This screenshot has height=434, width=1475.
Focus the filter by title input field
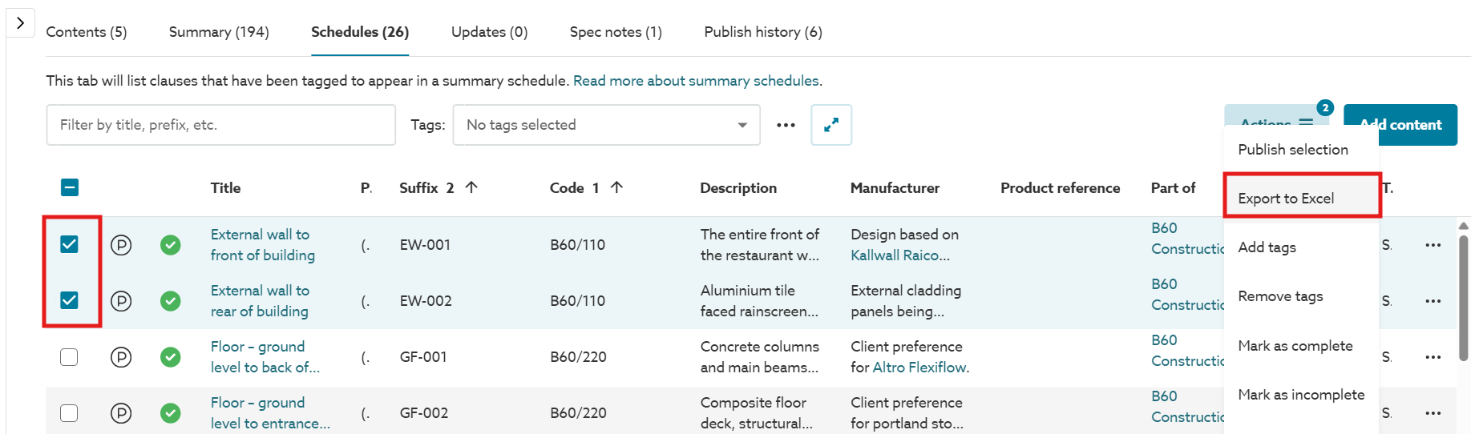point(221,125)
